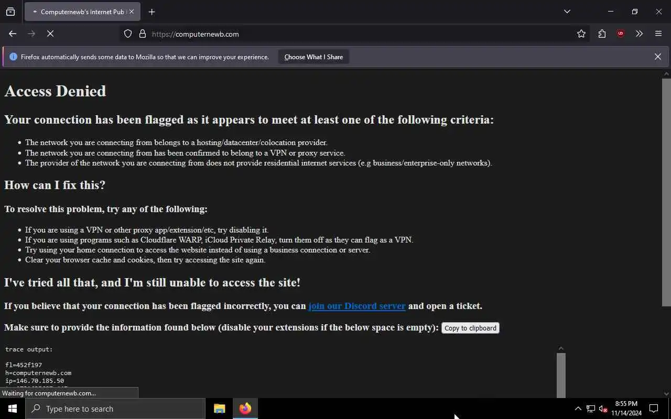The width and height of the screenshot is (671, 419).
Task: Close the Computernewb's Internet Pub tab
Action: [x=132, y=12]
